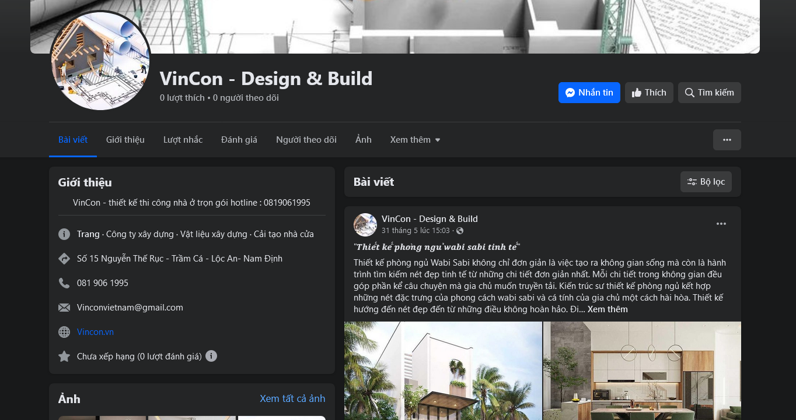The width and height of the screenshot is (796, 420).
Task: Open the kitchen interior post photo
Action: point(642,370)
